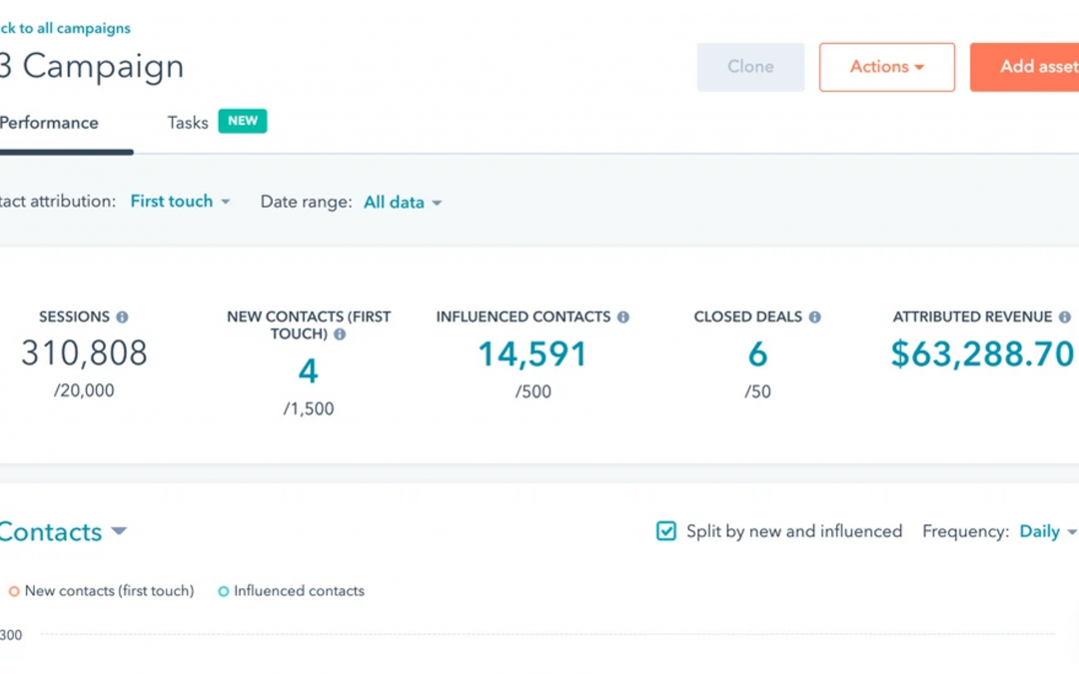The height and width of the screenshot is (674, 1079).
Task: Switch to the Tasks tab
Action: 187,122
